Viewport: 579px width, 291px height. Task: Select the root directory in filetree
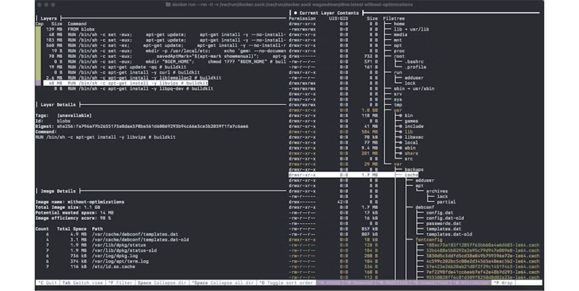point(399,56)
